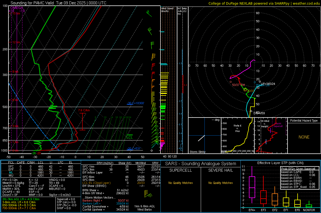Click the 1km & 6km AGL wind barb graphic
321x213 pixels.
pyautogui.click(x=148, y=194)
